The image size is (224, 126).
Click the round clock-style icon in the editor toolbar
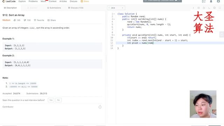click(x=215, y=8)
